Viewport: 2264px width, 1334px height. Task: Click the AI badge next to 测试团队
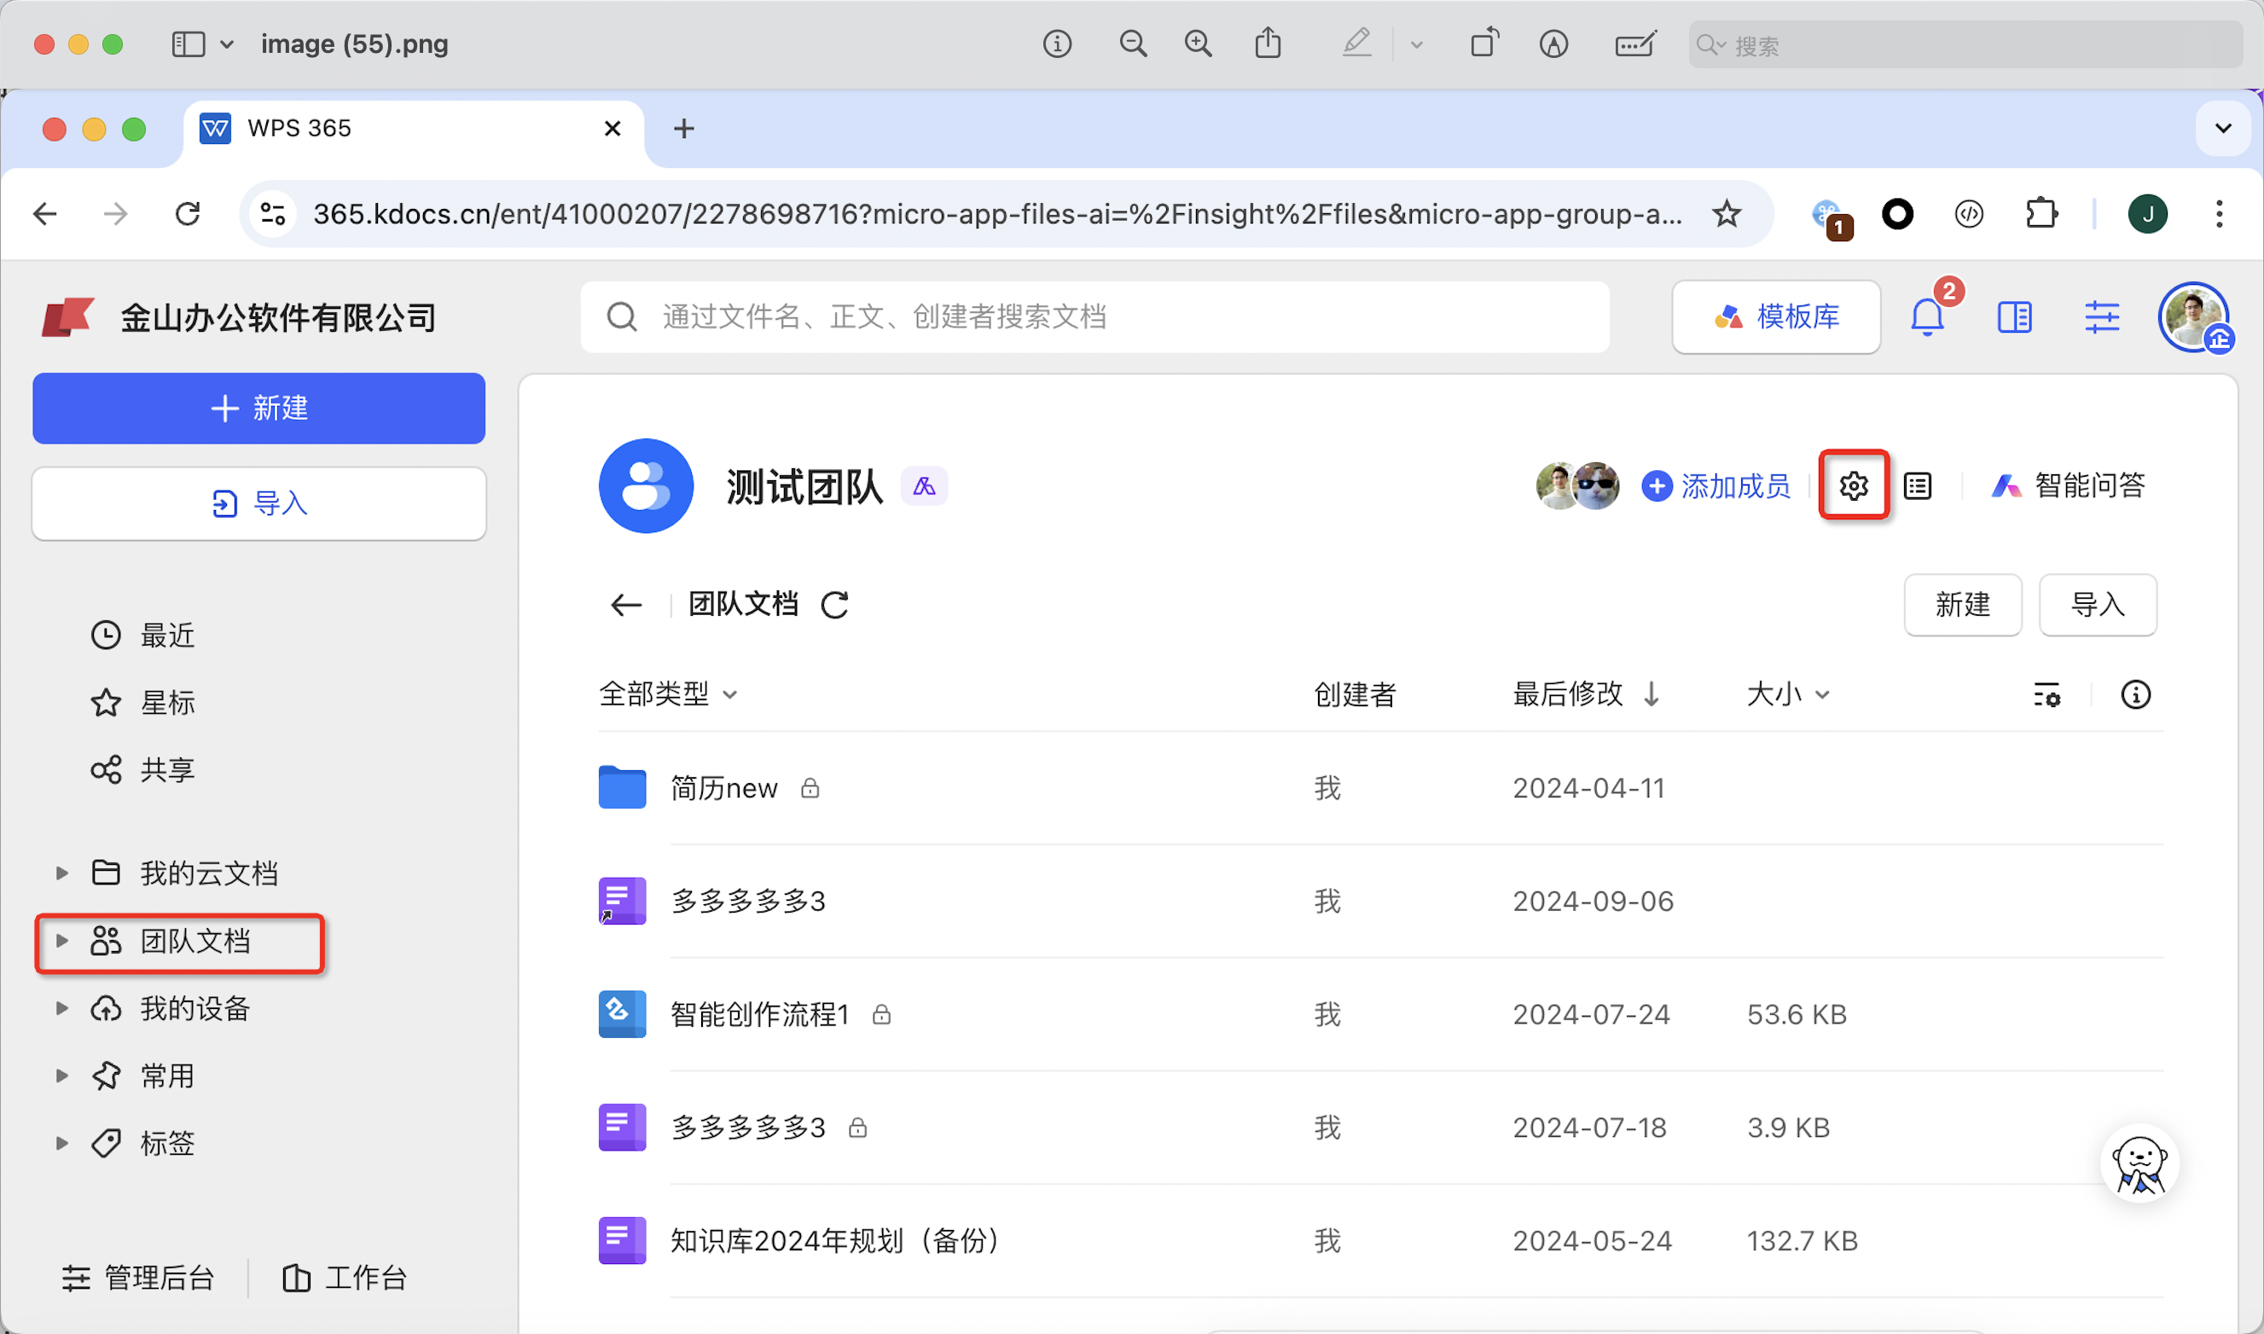(x=924, y=486)
